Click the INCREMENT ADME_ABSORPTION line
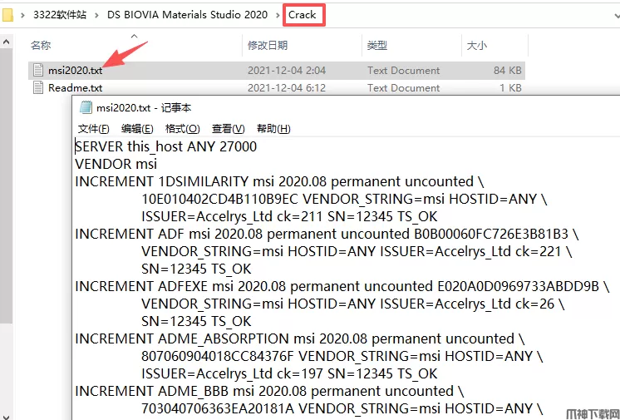The width and height of the screenshot is (620, 420). click(x=300, y=338)
